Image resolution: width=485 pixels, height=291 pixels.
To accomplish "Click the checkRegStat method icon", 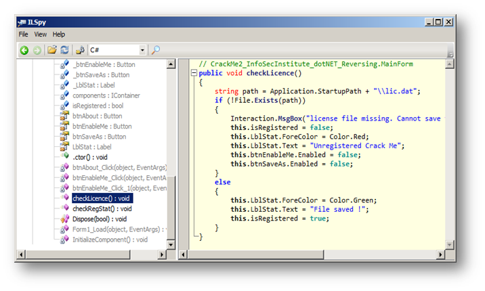I will tap(65, 208).
